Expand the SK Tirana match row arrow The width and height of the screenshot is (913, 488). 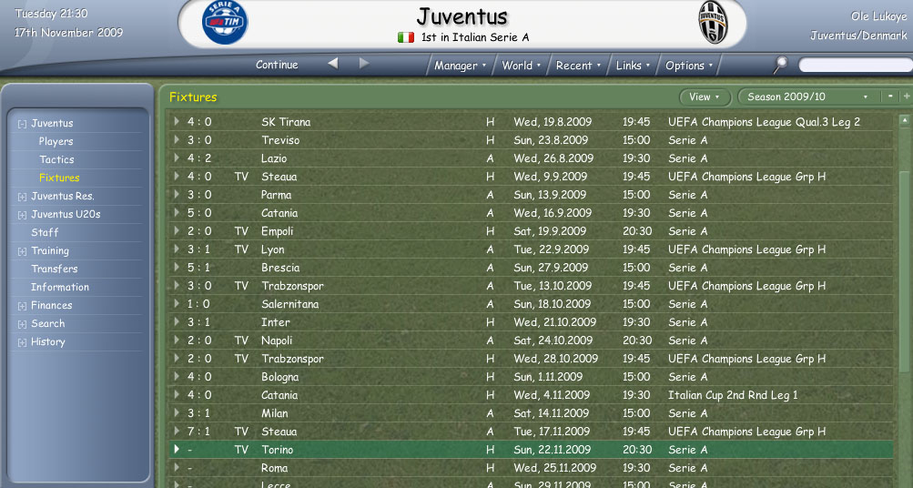point(176,121)
